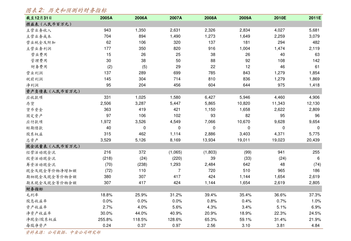351x241 pixels.
Task: Click the 股东权益 row label
Action: tap(34, 134)
